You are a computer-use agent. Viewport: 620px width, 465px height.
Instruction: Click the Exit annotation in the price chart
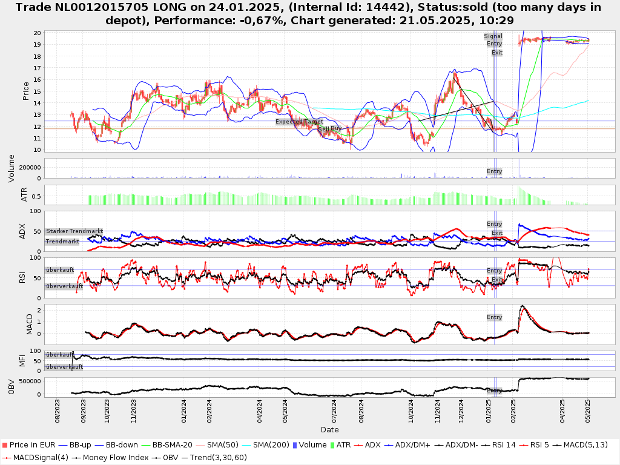coord(496,53)
